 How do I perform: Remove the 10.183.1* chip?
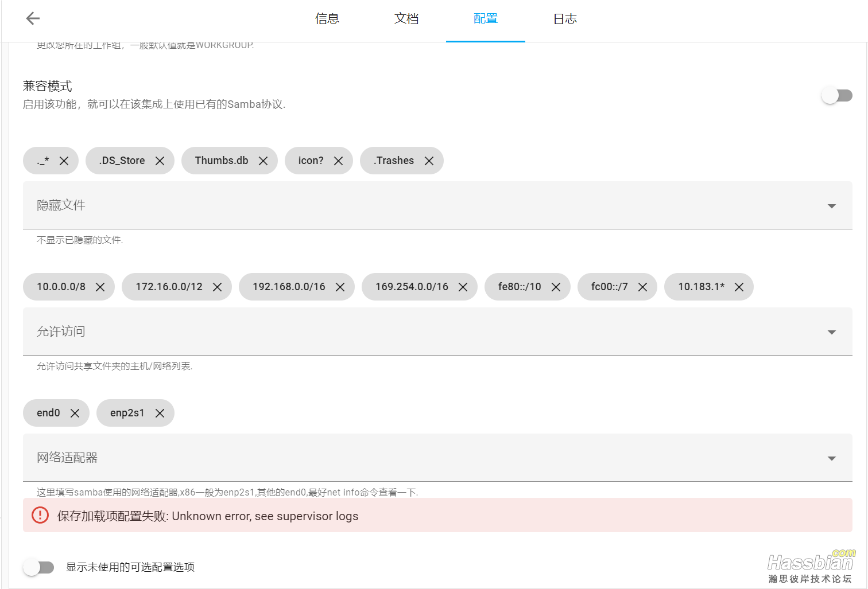(x=739, y=287)
